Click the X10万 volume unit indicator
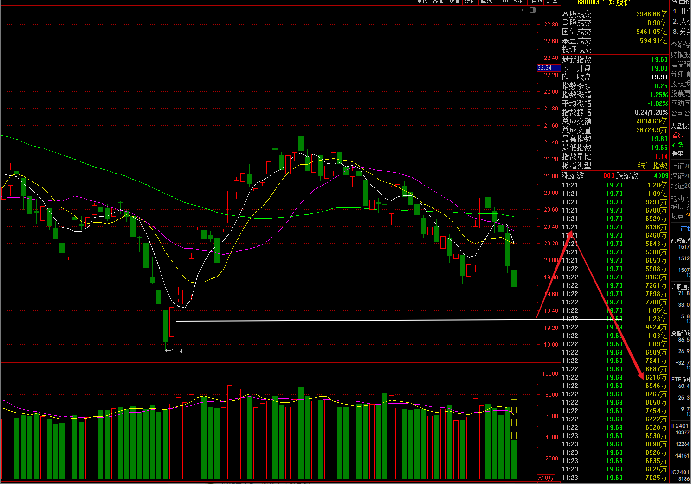Image resolution: width=691 pixels, height=484 pixels. coord(546,478)
